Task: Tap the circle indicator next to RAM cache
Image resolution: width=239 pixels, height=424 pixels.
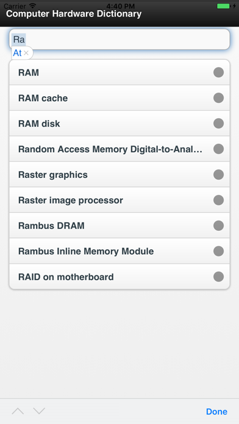Action: [x=218, y=98]
